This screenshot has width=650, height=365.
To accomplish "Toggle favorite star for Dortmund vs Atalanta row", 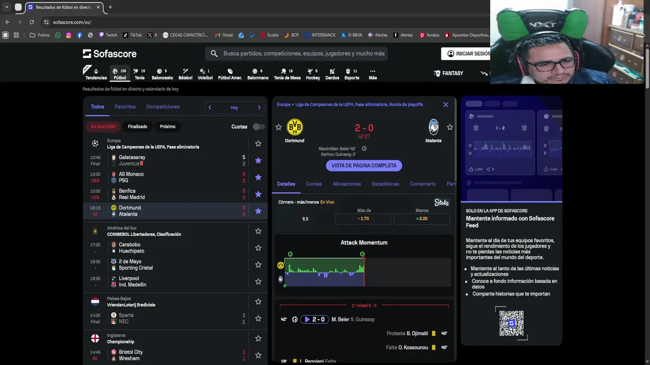I will [258, 211].
